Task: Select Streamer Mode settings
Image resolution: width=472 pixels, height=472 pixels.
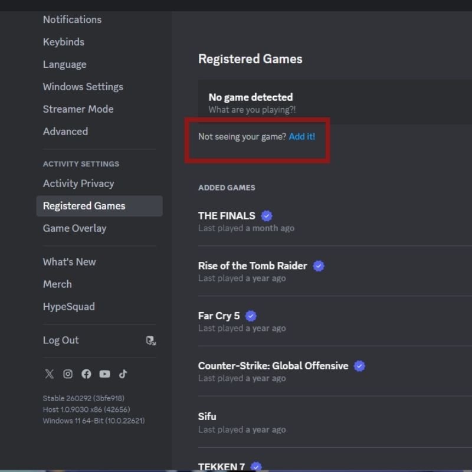Action: [78, 109]
